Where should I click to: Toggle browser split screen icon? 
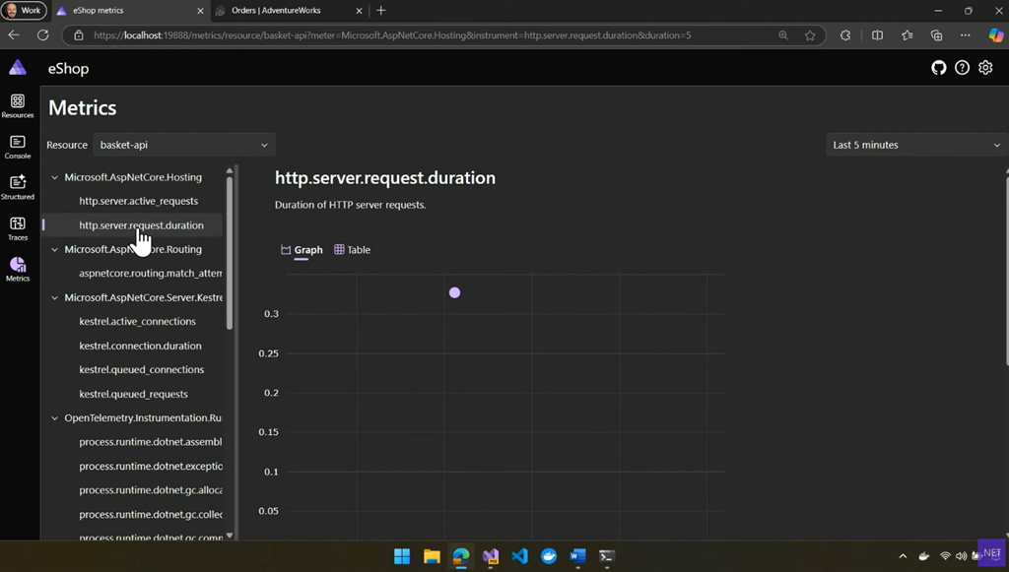click(877, 35)
